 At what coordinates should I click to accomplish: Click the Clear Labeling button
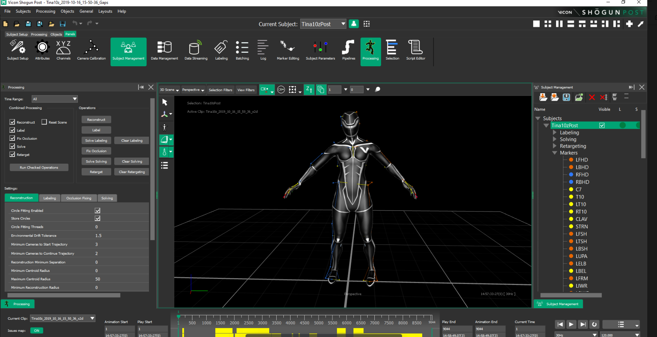132,140
